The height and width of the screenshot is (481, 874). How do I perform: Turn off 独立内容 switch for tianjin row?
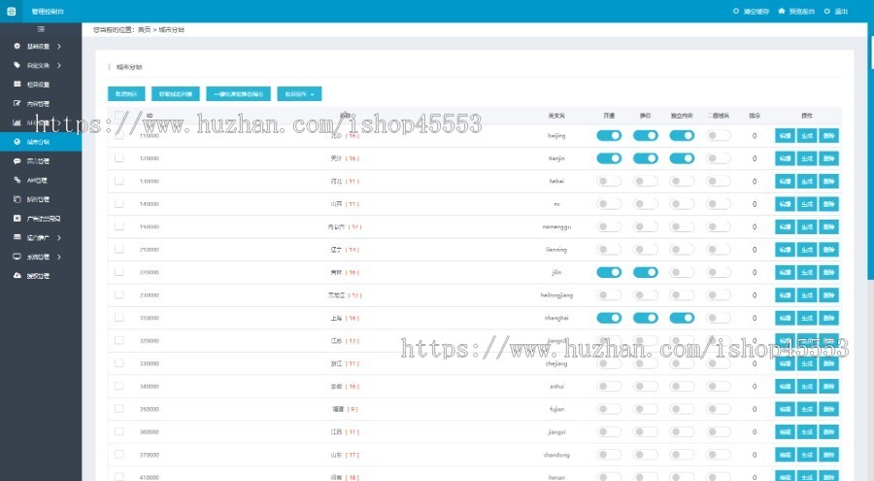(x=682, y=158)
